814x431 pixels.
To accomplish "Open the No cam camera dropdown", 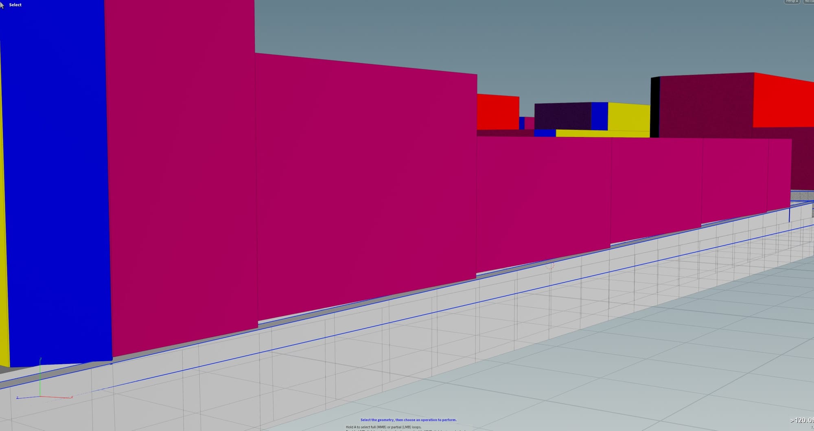I will (809, 2).
